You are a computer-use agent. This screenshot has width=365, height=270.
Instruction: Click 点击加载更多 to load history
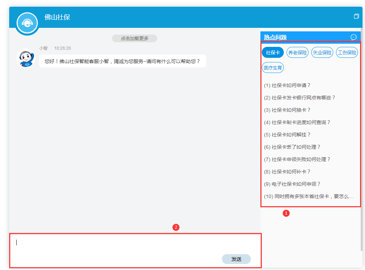click(x=134, y=38)
